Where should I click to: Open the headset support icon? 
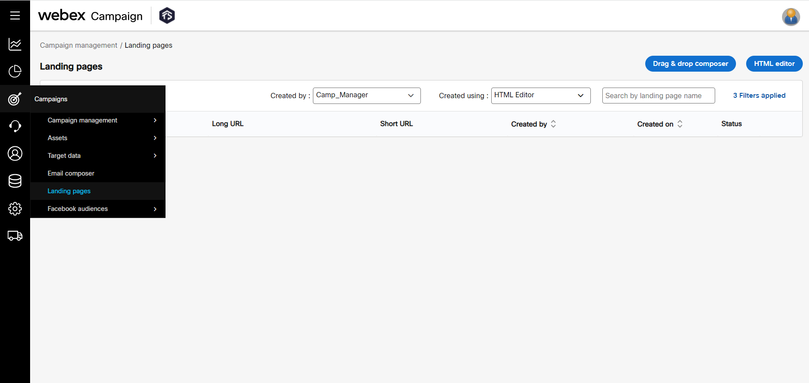click(15, 126)
